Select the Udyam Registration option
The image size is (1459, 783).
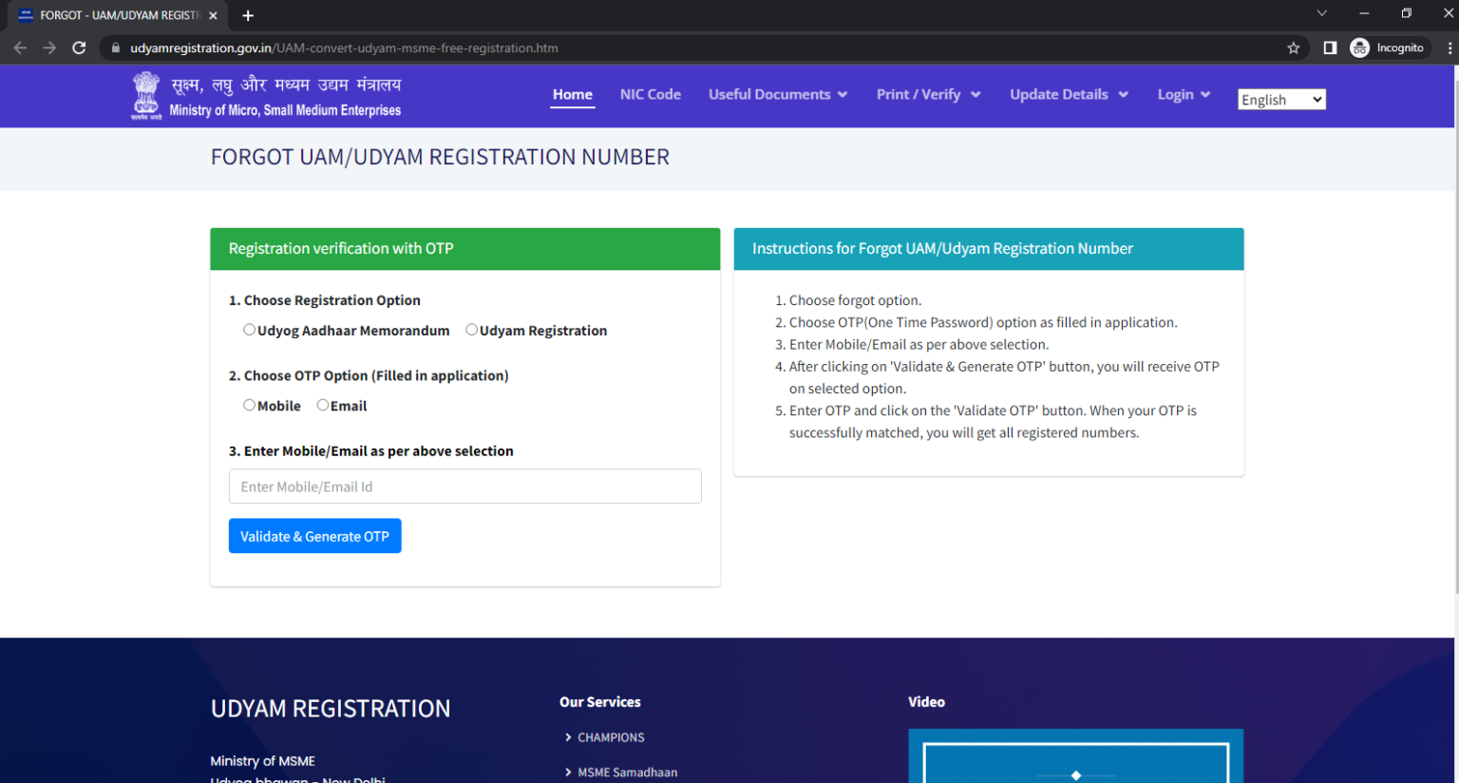tap(471, 329)
